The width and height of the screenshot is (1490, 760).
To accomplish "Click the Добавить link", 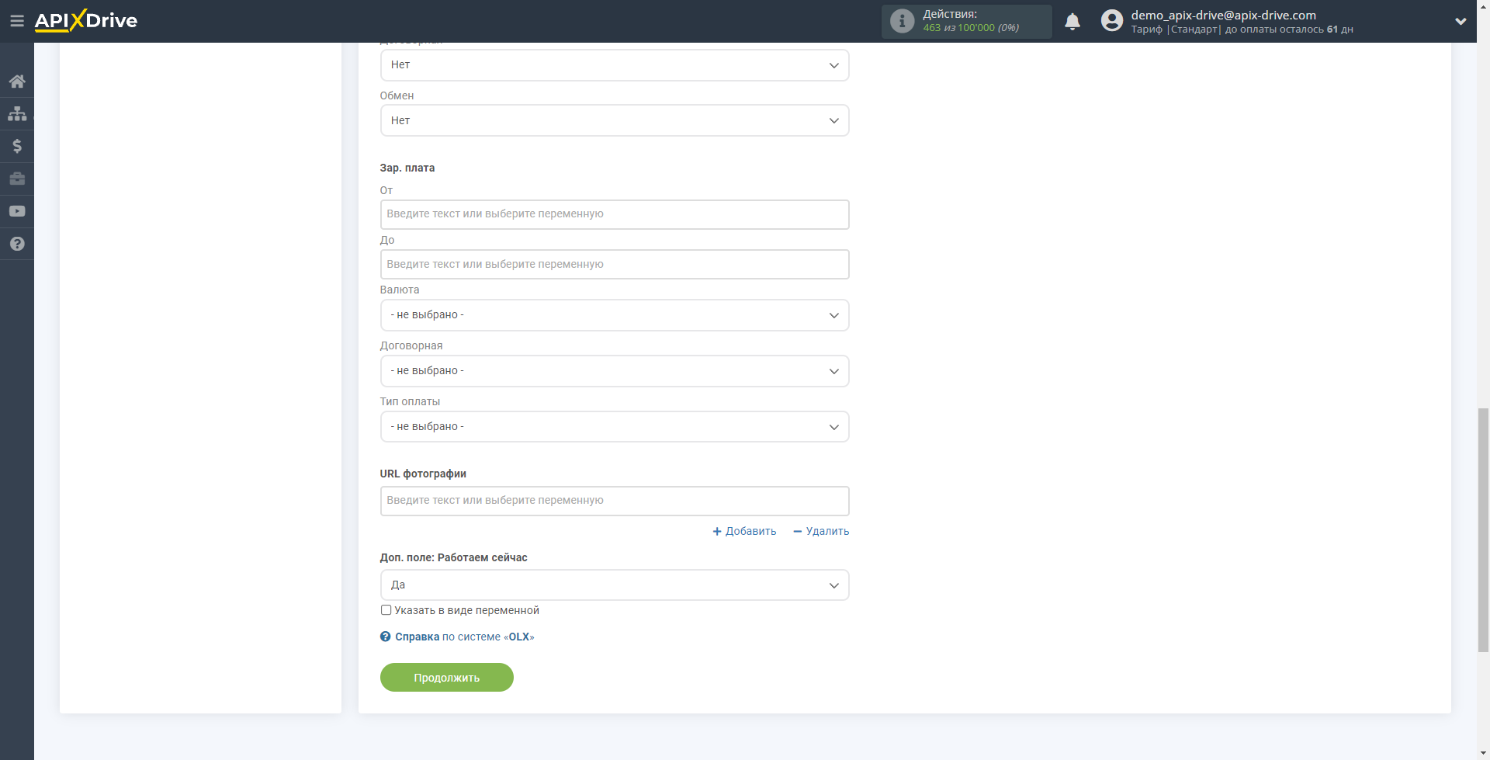I will [x=744, y=531].
